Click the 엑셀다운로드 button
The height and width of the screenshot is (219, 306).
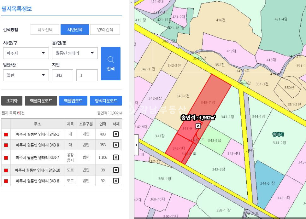(41, 101)
